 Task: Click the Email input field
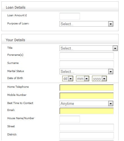[x=87, y=111]
